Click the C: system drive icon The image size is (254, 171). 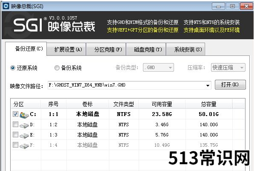(x=24, y=115)
